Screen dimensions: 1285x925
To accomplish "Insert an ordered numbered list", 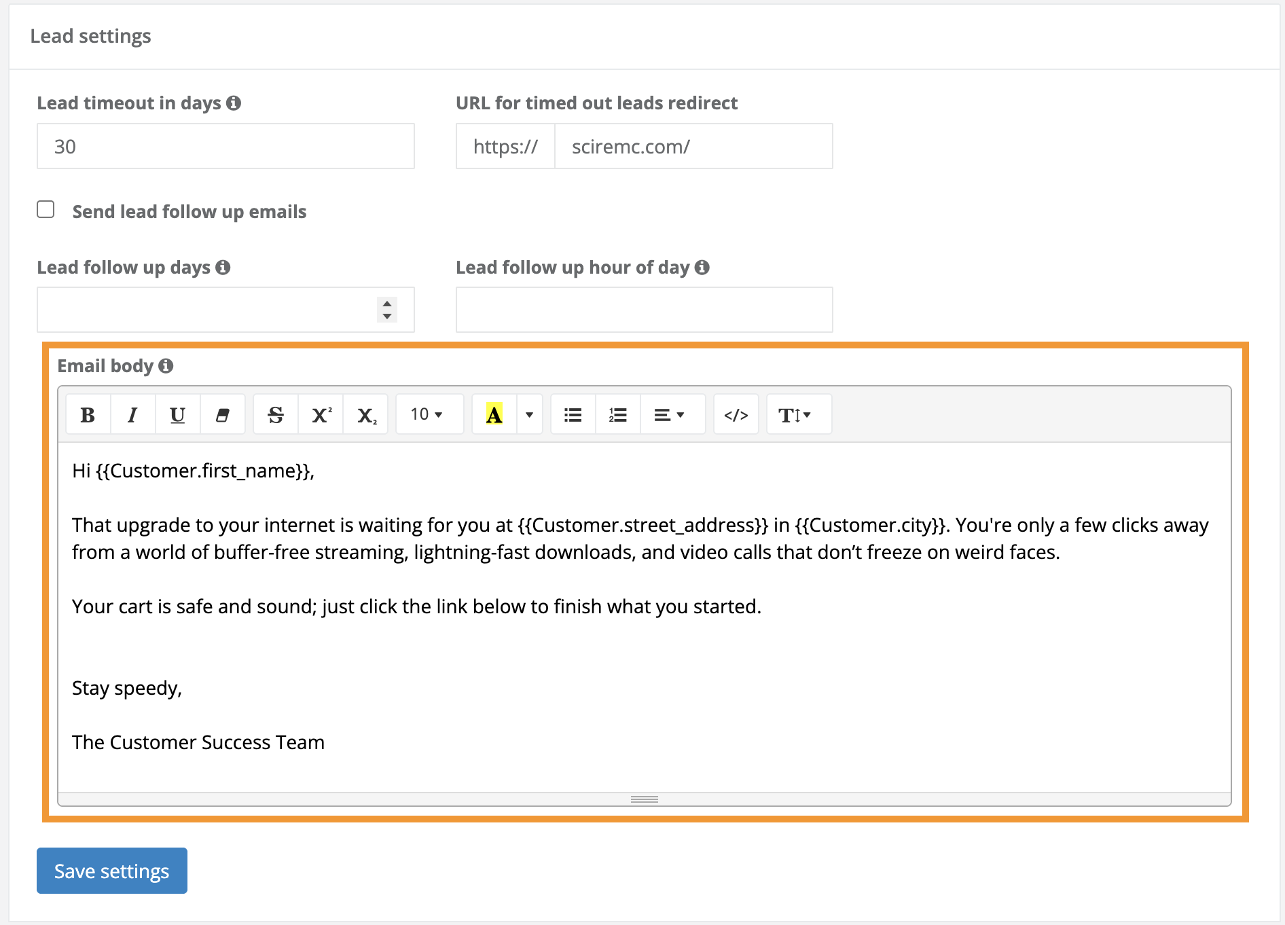I will click(x=617, y=414).
